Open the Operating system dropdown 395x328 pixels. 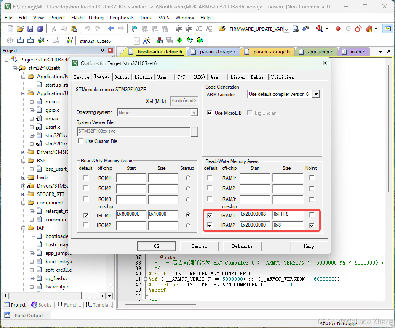pyautogui.click(x=194, y=112)
